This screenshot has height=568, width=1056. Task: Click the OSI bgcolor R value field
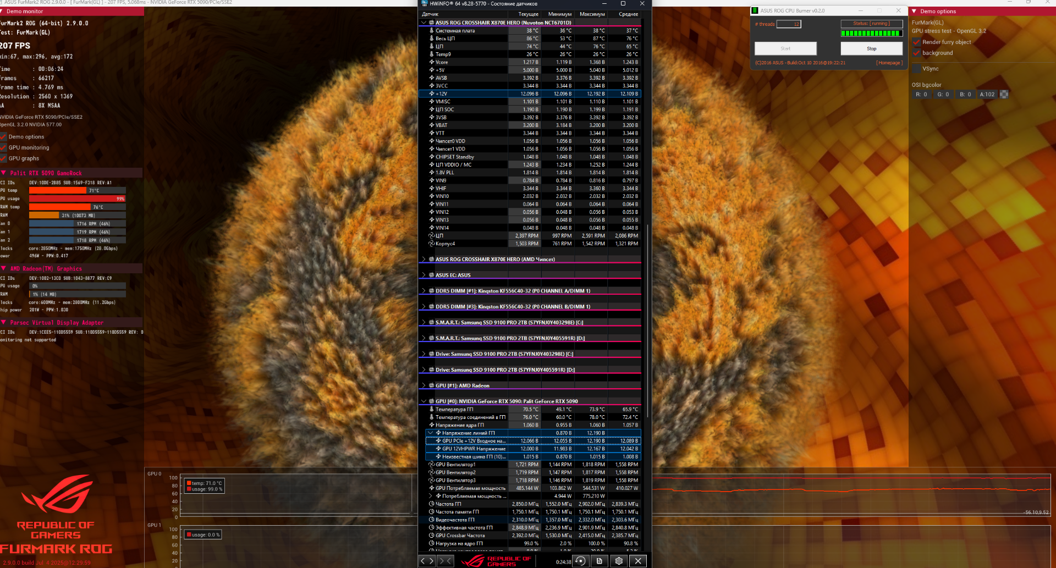coord(922,95)
